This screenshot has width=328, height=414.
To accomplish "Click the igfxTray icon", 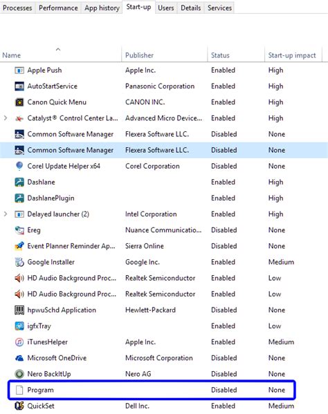I will tap(19, 326).
